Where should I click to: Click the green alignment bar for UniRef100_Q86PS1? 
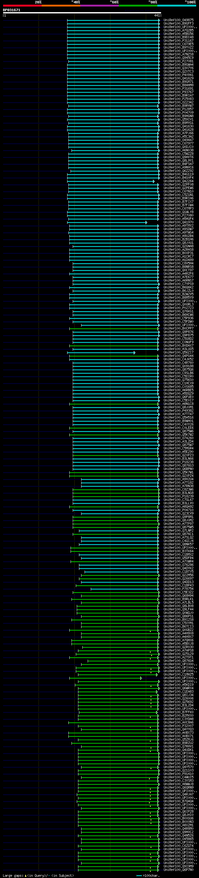point(120,617)
